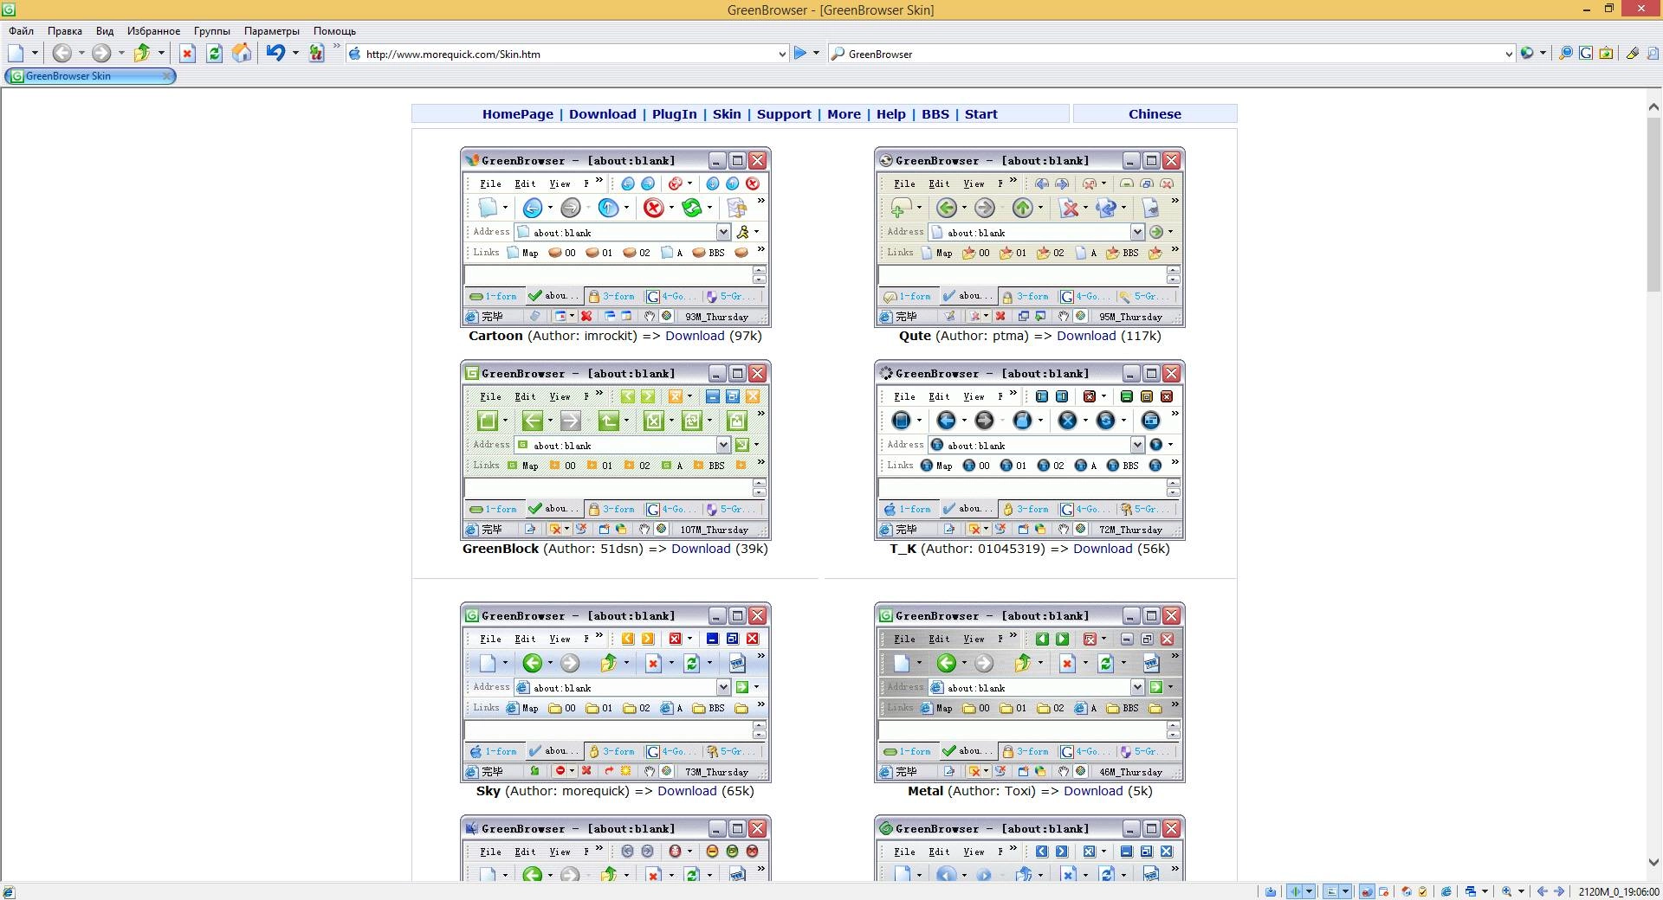Click the status bar right arrow icon
Image resolution: width=1663 pixels, height=900 pixels.
[1559, 891]
